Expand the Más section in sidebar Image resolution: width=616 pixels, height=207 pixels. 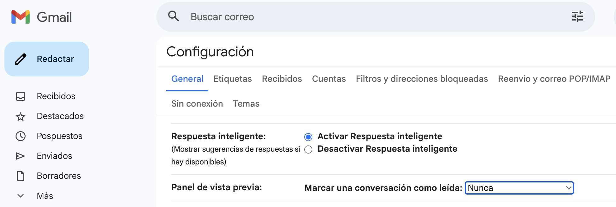(21, 195)
